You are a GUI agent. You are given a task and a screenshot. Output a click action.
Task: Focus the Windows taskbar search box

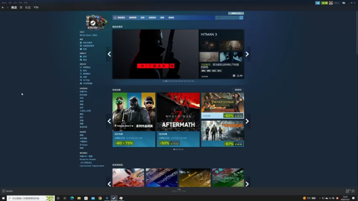[30, 198]
